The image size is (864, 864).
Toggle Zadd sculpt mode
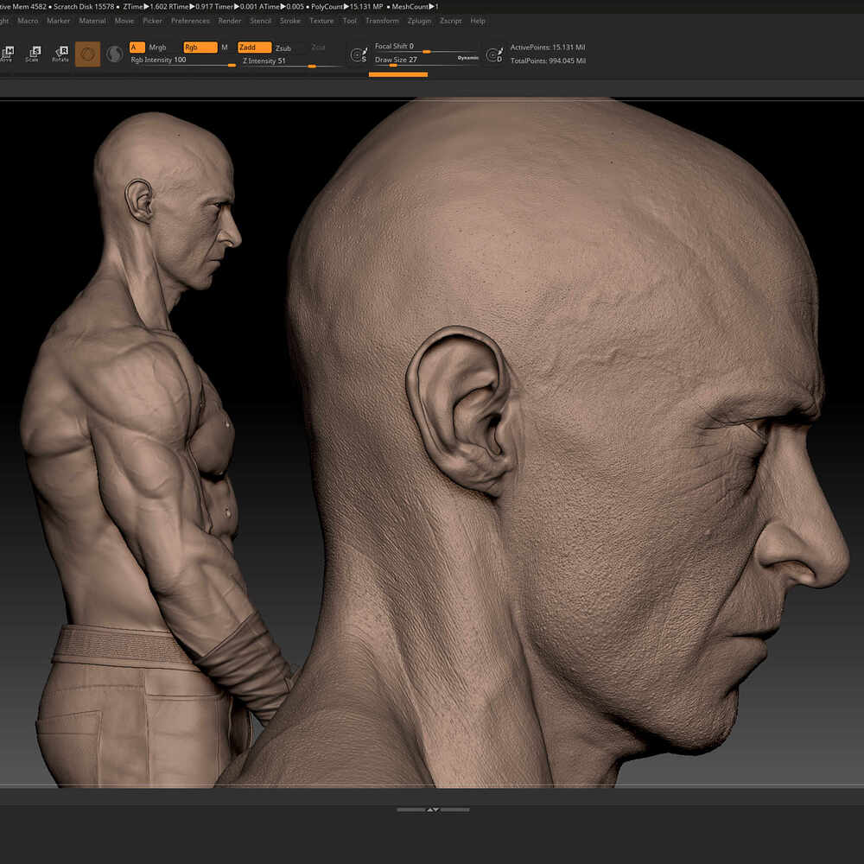255,48
